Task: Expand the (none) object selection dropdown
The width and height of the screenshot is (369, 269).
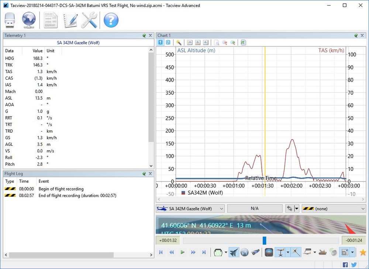Action: (x=334, y=208)
